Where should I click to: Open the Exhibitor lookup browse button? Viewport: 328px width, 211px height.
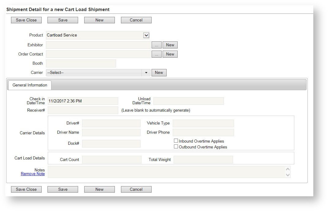[x=156, y=45]
